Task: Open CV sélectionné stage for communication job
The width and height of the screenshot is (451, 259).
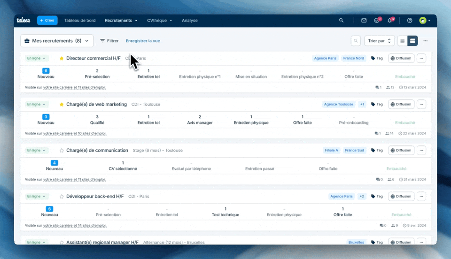Action: tap(123, 166)
